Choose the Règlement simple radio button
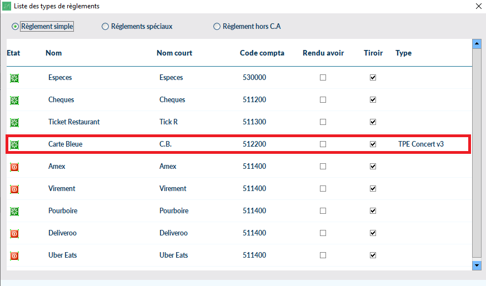This screenshot has height=286, width=486. click(15, 27)
